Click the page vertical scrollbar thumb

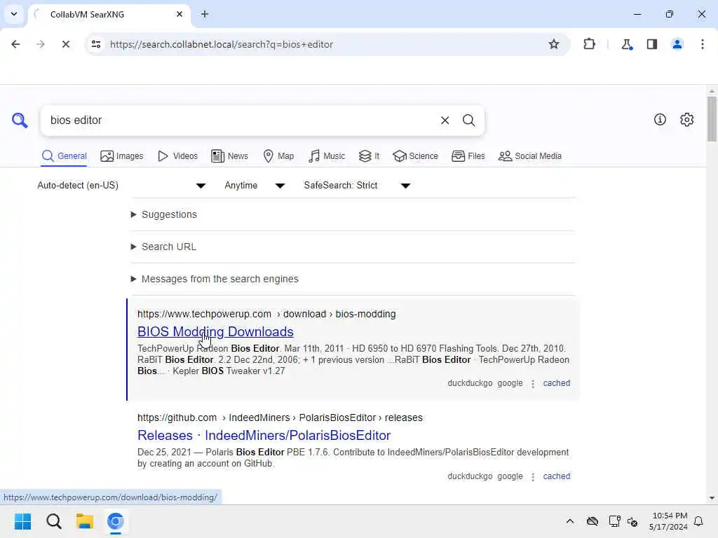[711, 119]
